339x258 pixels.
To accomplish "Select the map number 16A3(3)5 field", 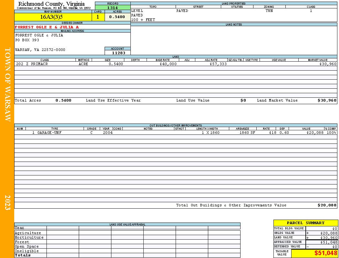I will (x=53, y=17).
